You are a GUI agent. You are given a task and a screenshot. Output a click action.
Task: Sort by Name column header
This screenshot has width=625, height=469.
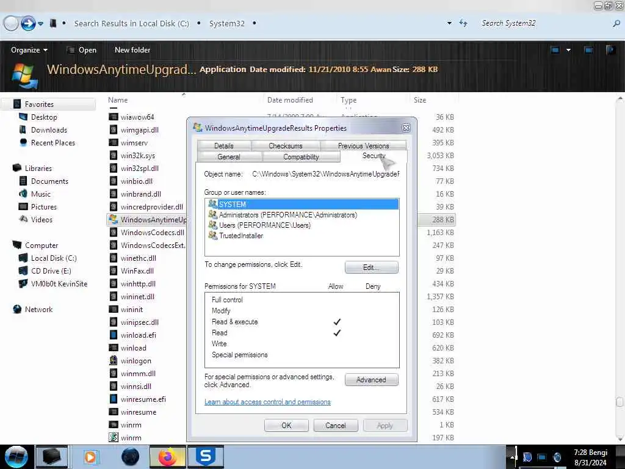click(118, 100)
